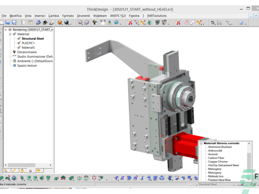The image size is (259, 194).
Task: Open the Formato menu
Action: [68, 16]
